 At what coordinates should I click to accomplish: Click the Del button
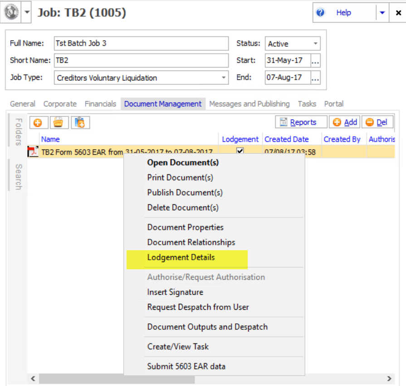click(377, 122)
